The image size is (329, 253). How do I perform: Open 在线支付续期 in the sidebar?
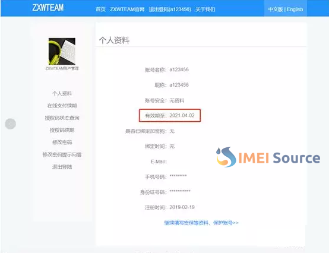[x=62, y=106]
